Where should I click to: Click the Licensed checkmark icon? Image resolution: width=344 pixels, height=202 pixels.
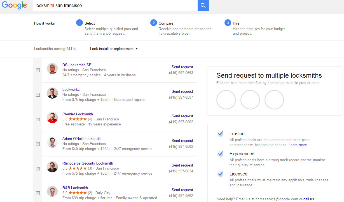click(x=221, y=174)
